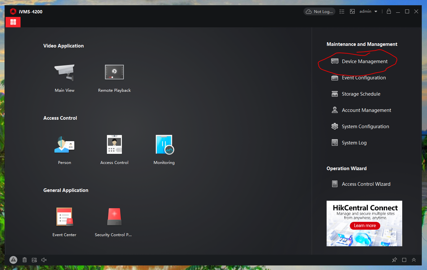
Task: Click the Not Logged In cloud button
Action: tap(319, 11)
